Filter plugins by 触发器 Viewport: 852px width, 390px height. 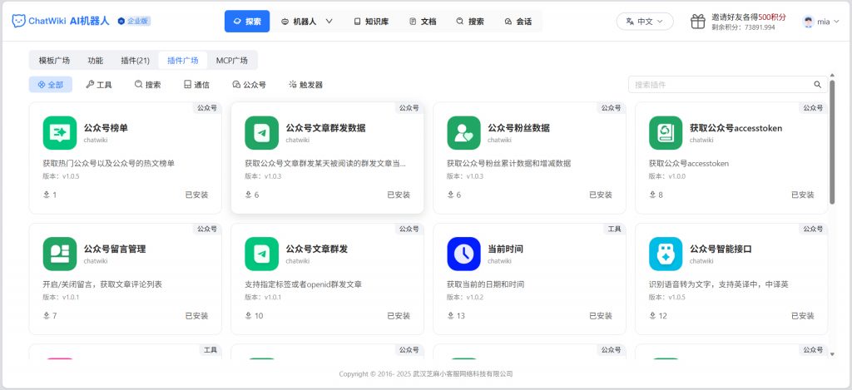coord(306,84)
